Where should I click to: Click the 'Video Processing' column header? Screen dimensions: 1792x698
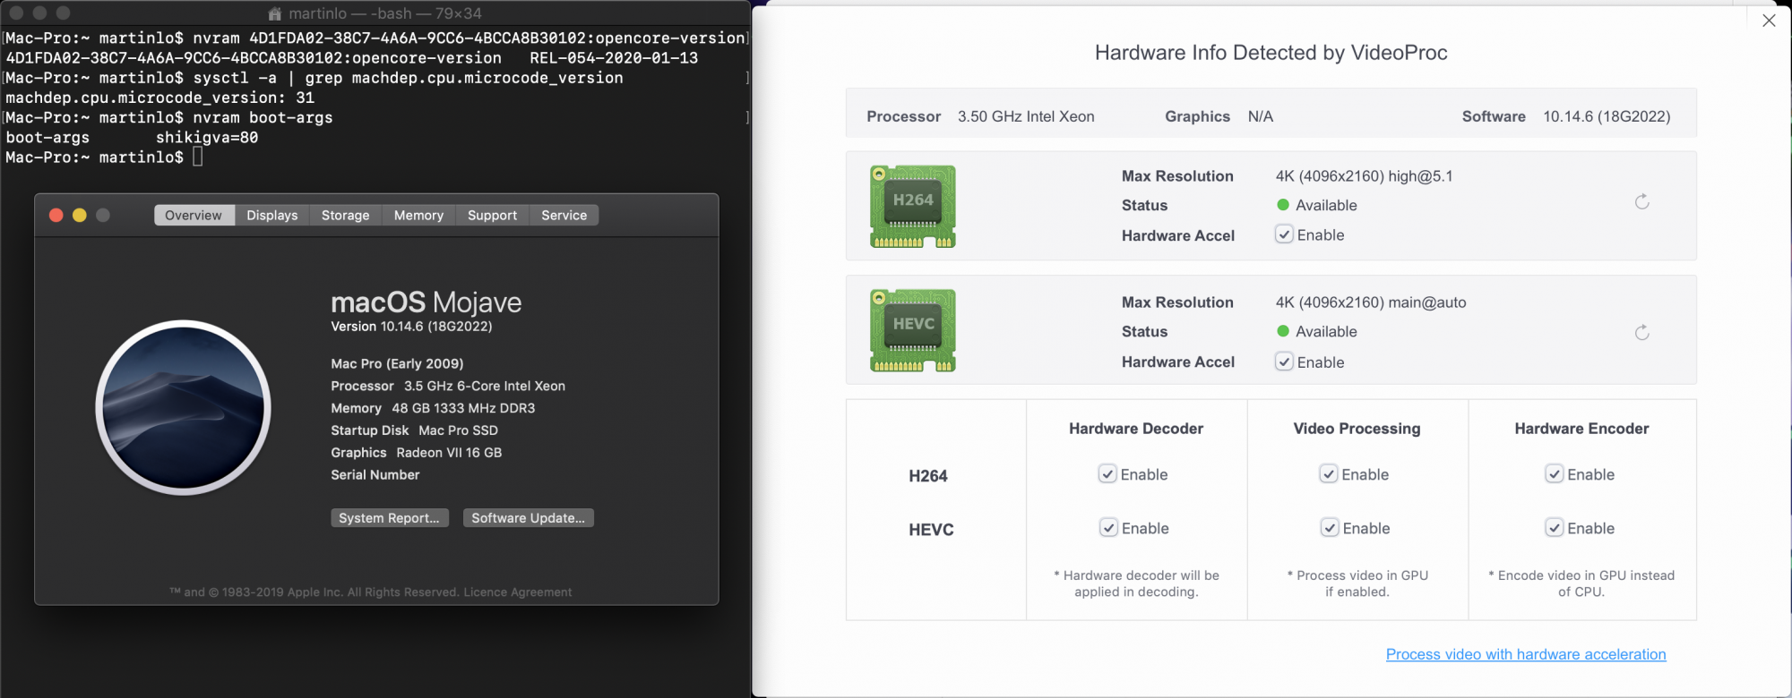[1357, 429]
